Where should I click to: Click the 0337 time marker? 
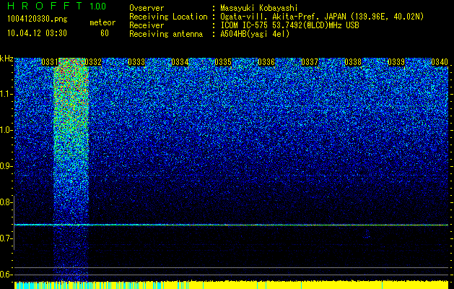click(310, 62)
